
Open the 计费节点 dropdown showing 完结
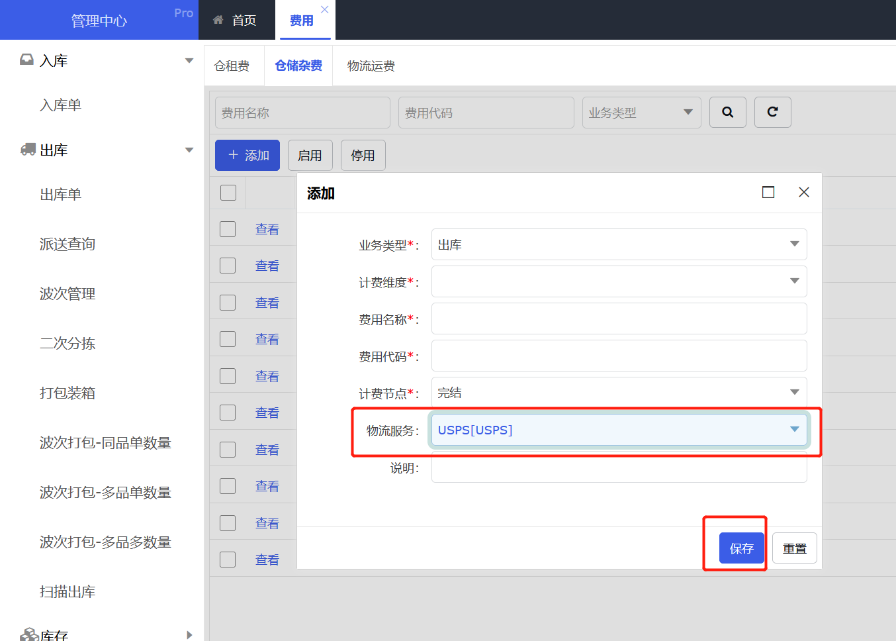pyautogui.click(x=619, y=392)
